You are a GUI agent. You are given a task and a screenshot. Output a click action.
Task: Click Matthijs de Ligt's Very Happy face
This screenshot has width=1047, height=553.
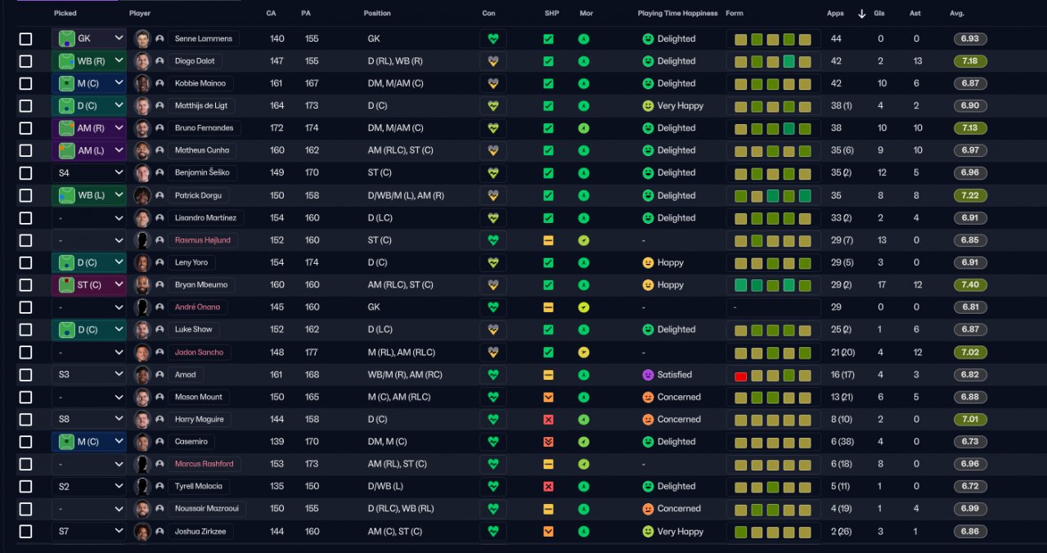coord(648,106)
